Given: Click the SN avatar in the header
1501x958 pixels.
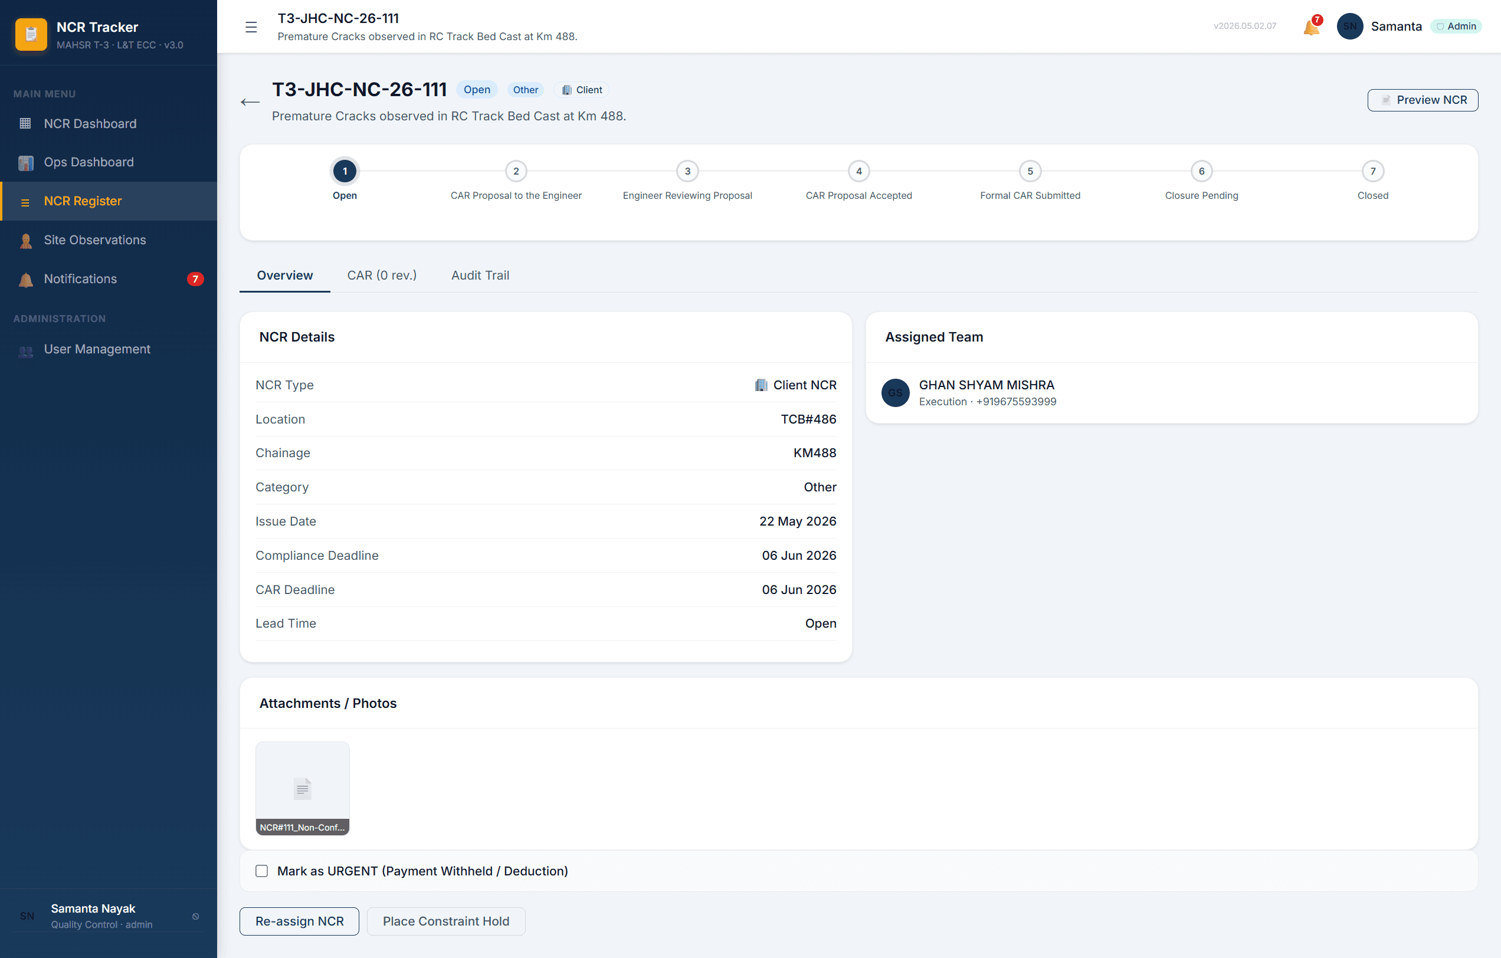Looking at the screenshot, I should tap(1349, 26).
